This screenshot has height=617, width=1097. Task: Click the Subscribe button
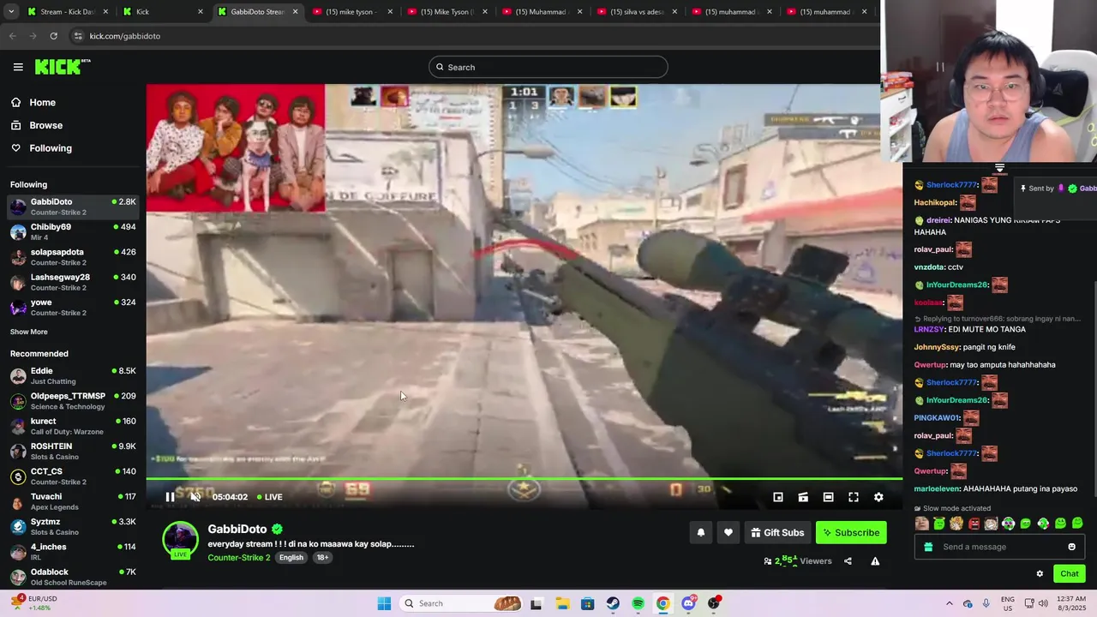[851, 532]
